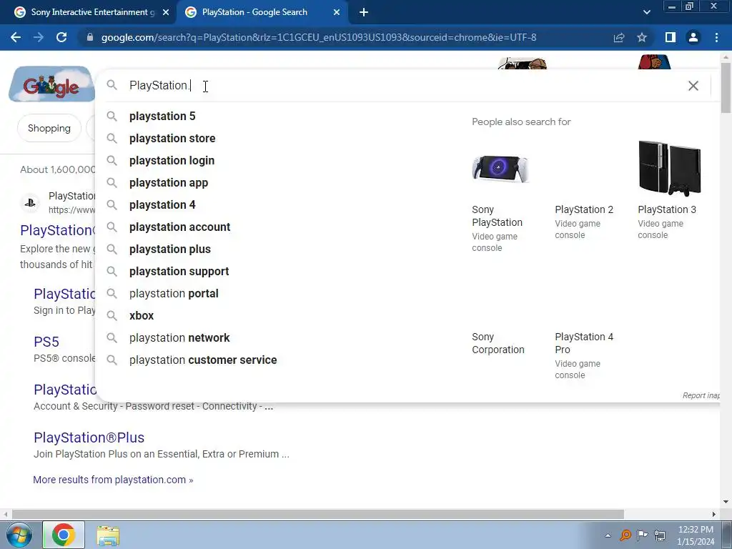The image size is (732, 549).
Task: Open the PlayStation 3 console image
Action: (x=669, y=168)
